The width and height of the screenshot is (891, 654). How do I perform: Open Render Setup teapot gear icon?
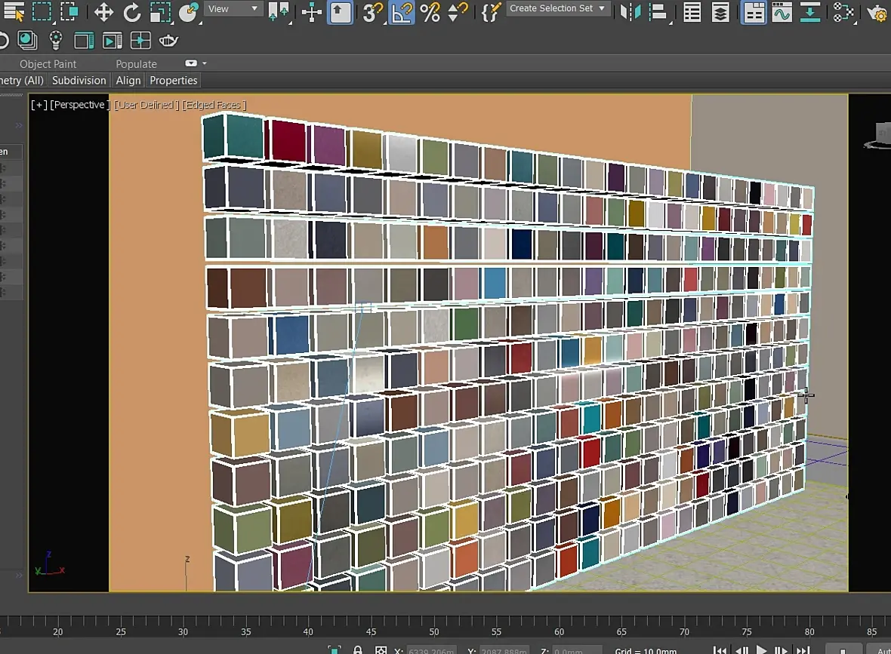[x=877, y=12]
